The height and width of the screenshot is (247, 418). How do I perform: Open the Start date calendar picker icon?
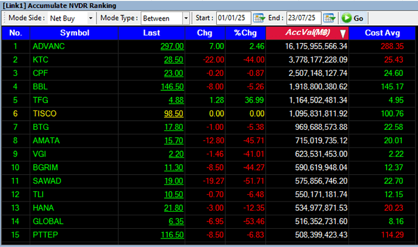click(259, 18)
